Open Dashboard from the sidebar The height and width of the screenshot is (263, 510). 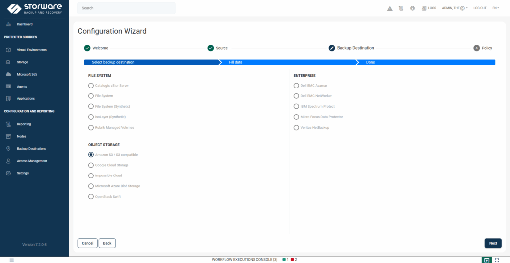click(x=24, y=24)
